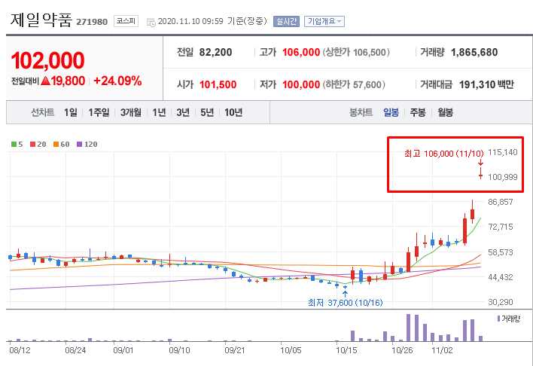533x366 pixels.
Task: Click the 하한가 57,600 lower limit text
Action: (354, 84)
